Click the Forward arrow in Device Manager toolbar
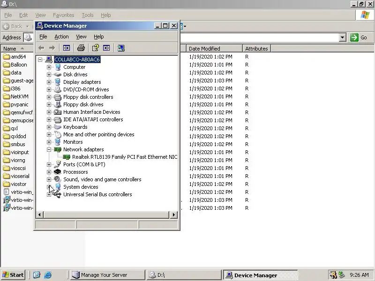Viewport: 375px width, 281px height. pos(52,48)
